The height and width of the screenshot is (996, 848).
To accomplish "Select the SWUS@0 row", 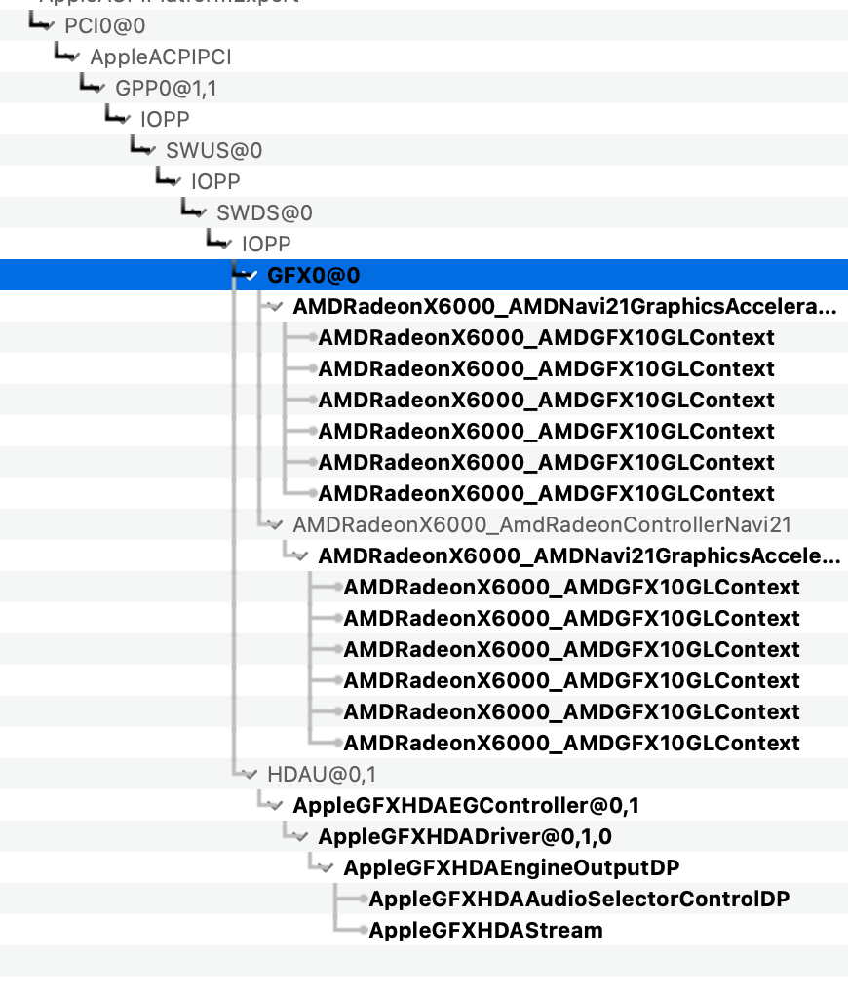I will 424,150.
